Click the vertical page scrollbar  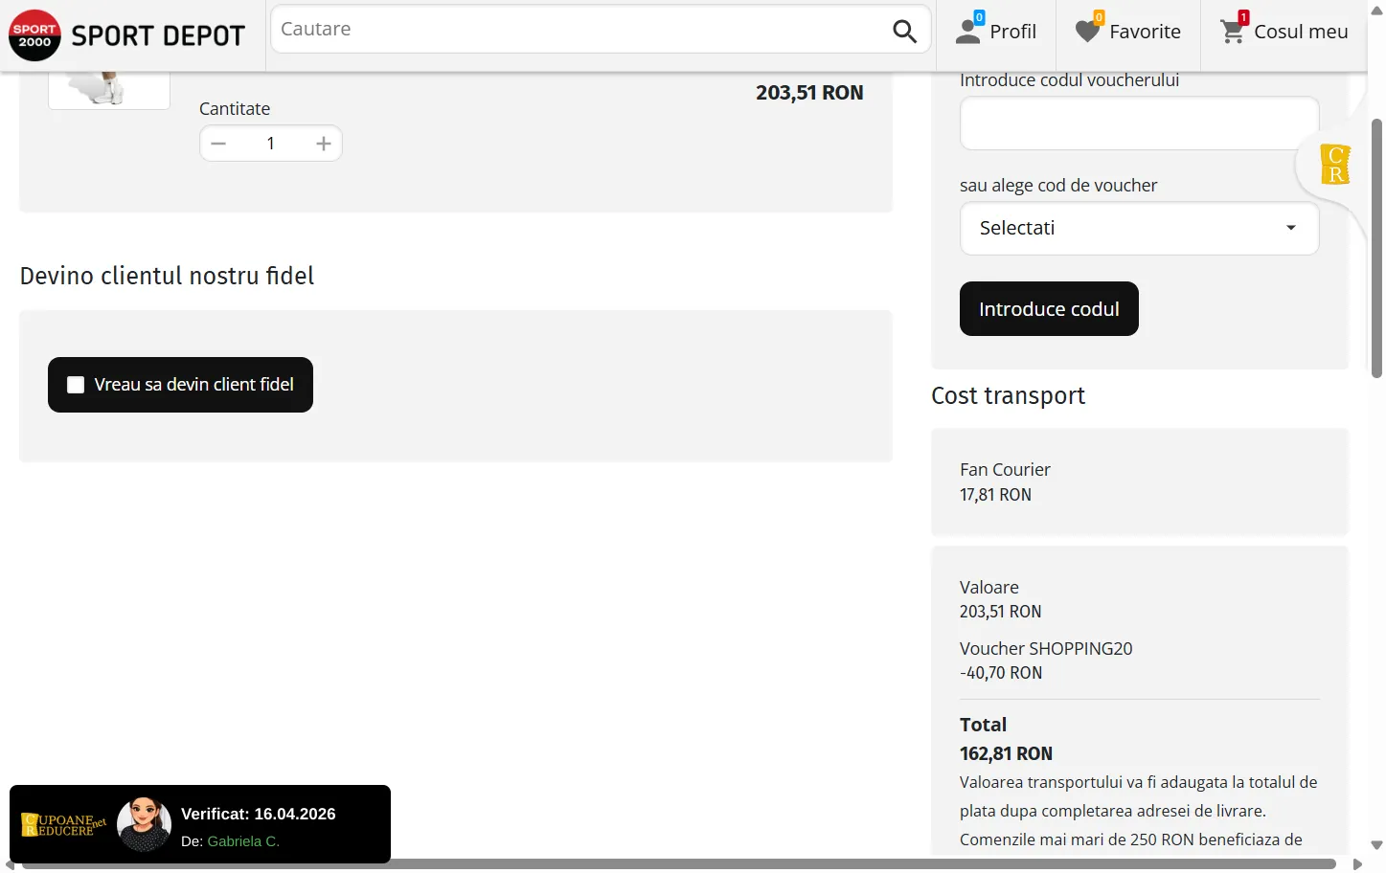point(1376,249)
